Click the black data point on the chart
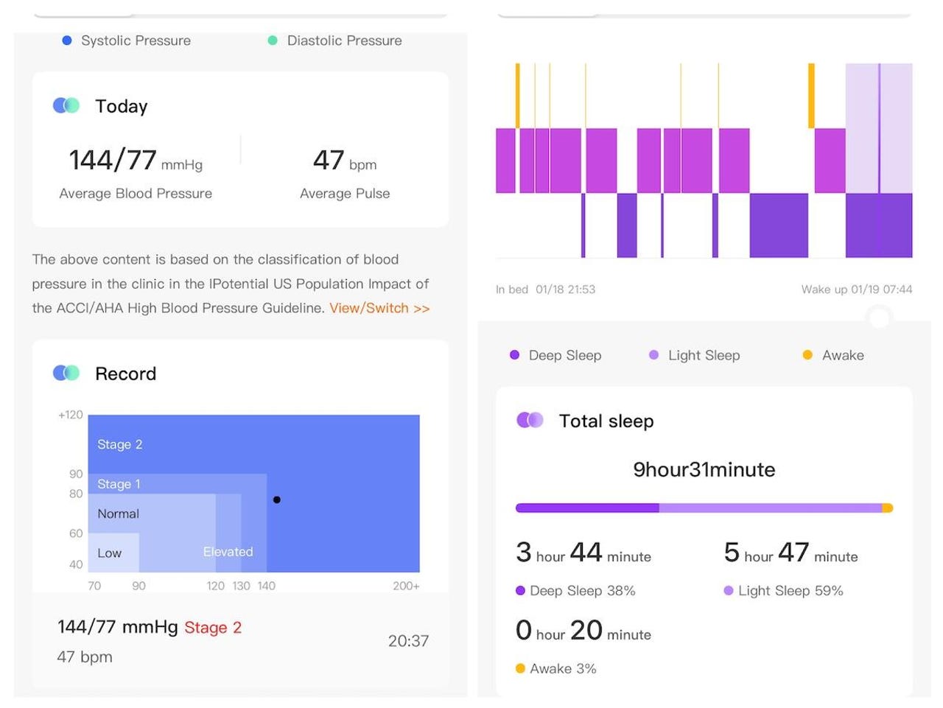The image size is (943, 708). [x=277, y=500]
